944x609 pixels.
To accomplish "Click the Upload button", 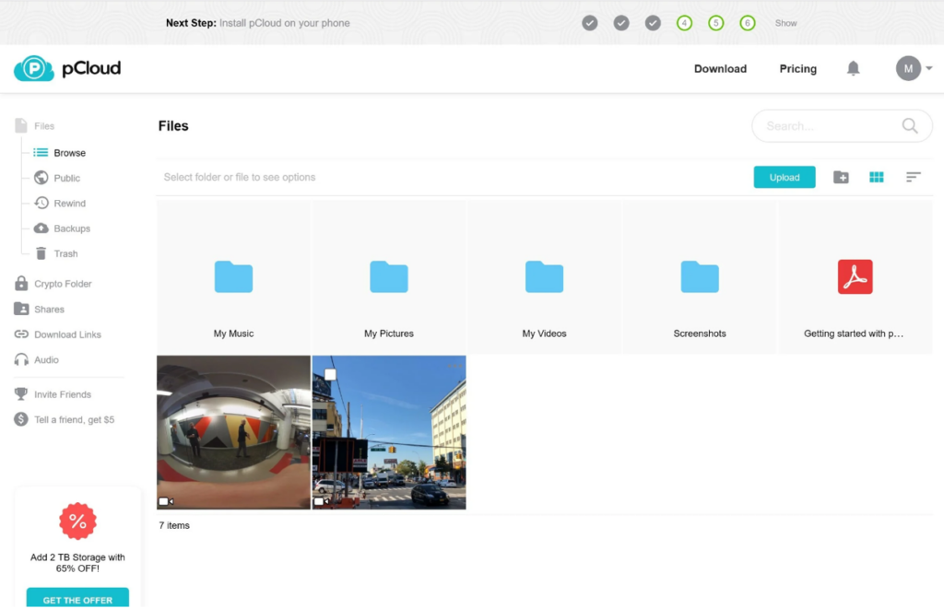I will (x=784, y=176).
